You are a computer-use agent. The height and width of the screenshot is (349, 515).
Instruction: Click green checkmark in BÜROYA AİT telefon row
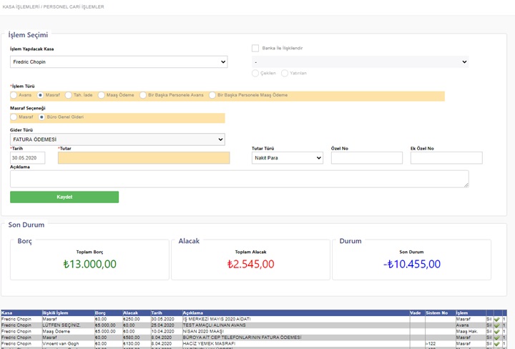tap(496, 337)
